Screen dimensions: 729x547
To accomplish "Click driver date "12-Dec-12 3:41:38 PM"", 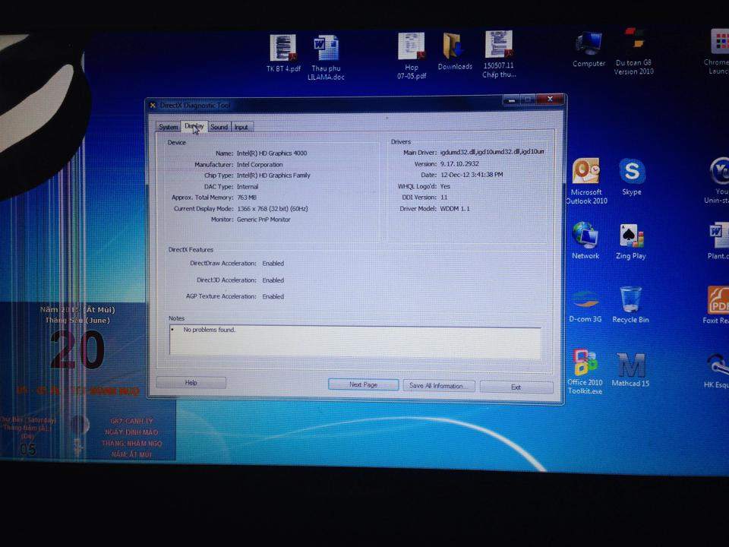I will [x=472, y=175].
